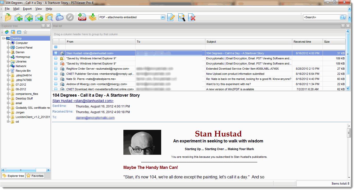
Task: Click the Forward envelope icon
Action: [x=39, y=17]
